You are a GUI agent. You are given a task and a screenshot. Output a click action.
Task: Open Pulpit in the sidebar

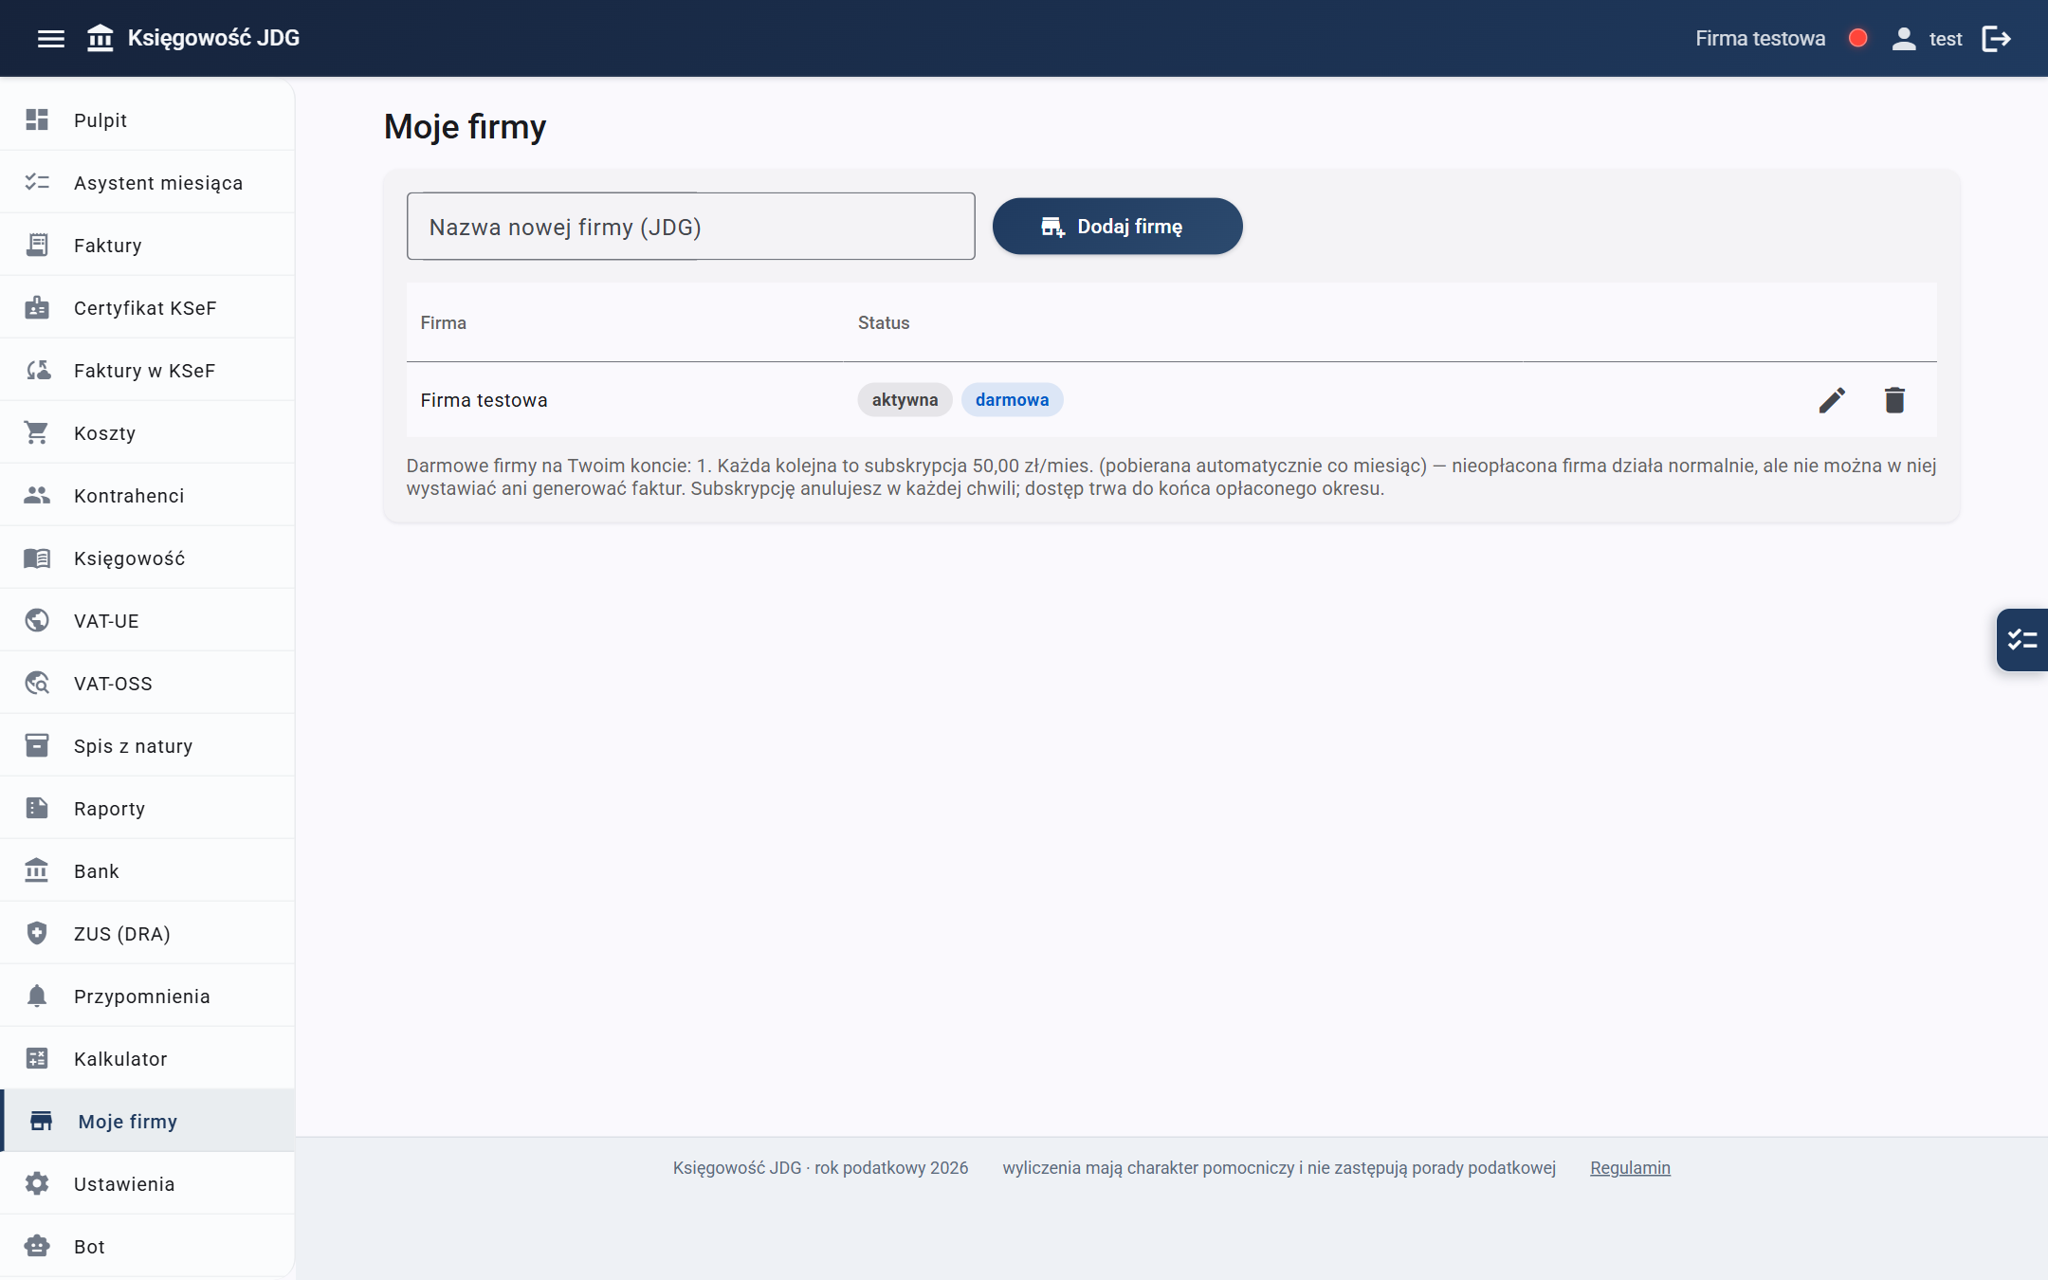pos(148,119)
